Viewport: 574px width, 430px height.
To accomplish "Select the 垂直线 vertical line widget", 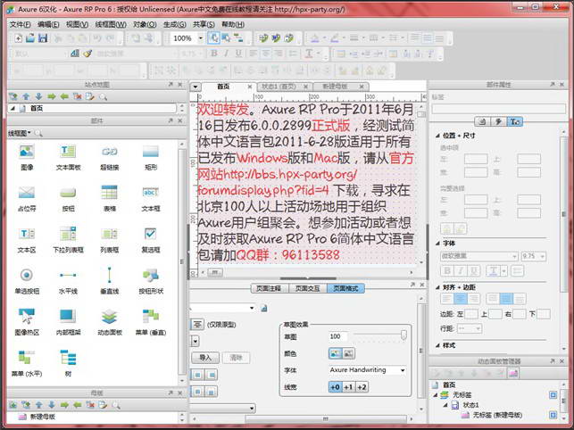I will 110,281.
